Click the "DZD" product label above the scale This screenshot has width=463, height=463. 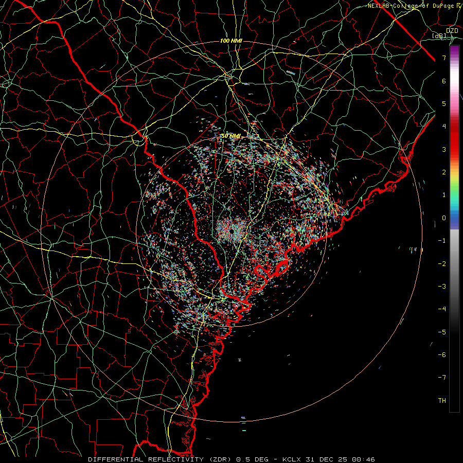tap(452, 31)
